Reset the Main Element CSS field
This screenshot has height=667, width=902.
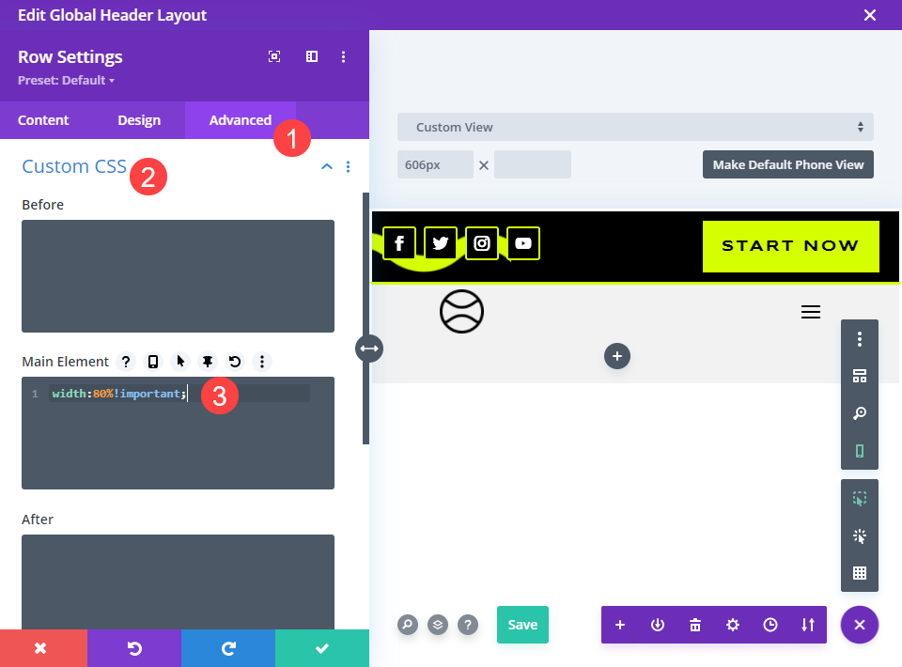click(x=235, y=362)
